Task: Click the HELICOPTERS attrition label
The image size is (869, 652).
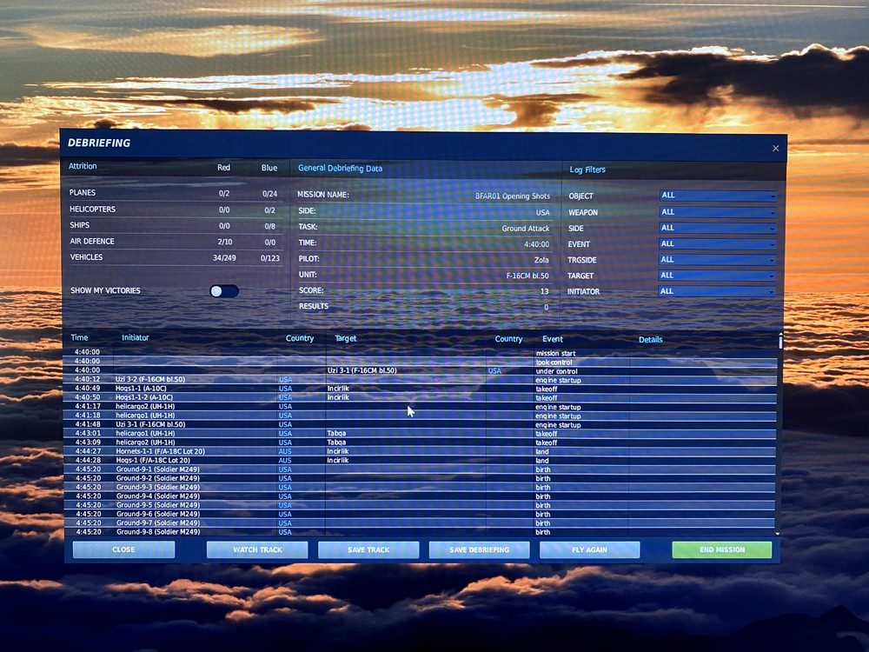Action: (x=93, y=209)
